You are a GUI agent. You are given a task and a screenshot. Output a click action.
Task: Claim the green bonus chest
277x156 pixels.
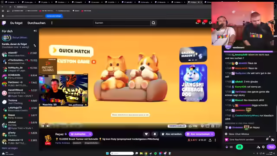239,147
